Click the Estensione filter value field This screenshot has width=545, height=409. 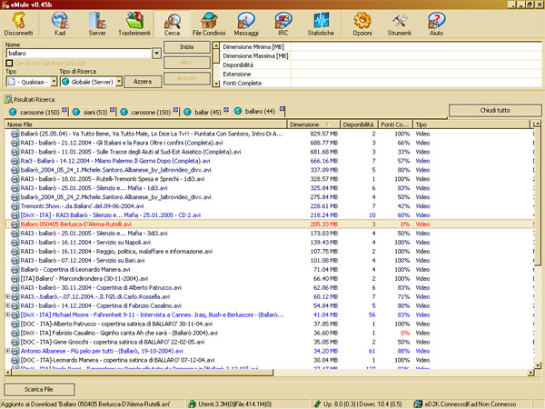[416, 75]
